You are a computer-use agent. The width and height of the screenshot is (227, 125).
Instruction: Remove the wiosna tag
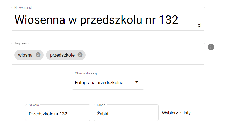coord(38,55)
